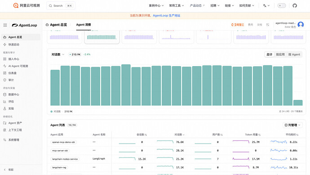
Task: Collapse sidebar with the hamburger menu icon
Action: click(5, 25)
